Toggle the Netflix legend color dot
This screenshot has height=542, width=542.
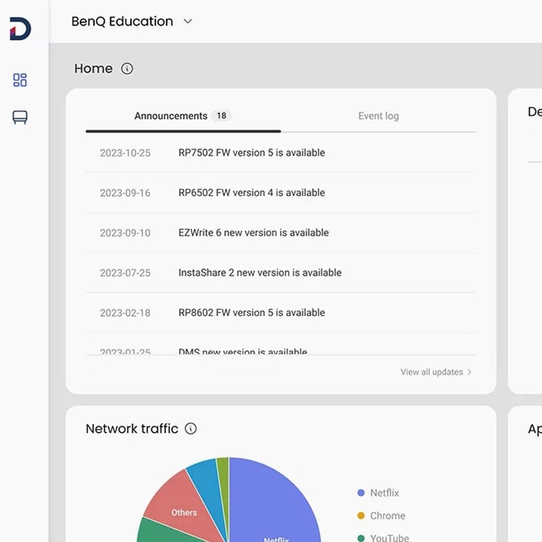(x=361, y=493)
